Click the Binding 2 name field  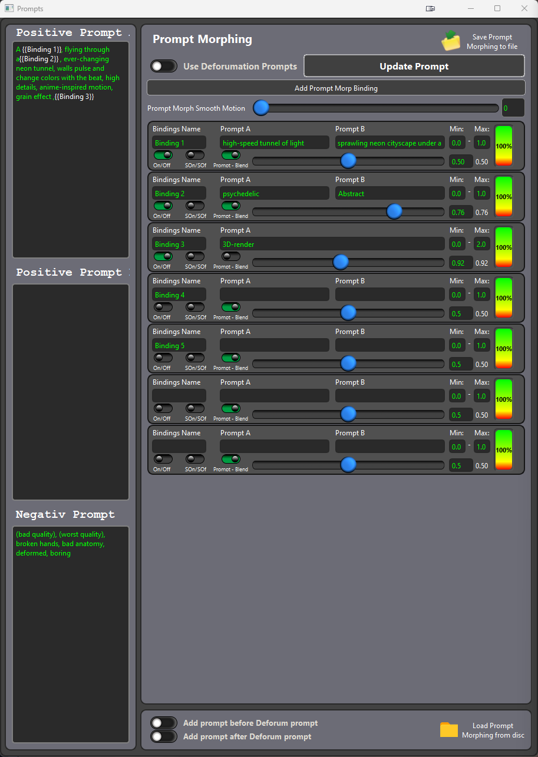point(179,193)
